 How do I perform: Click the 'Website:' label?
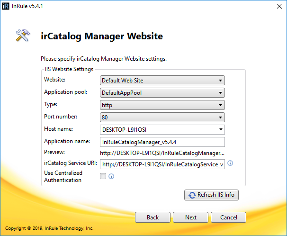(x=54, y=80)
